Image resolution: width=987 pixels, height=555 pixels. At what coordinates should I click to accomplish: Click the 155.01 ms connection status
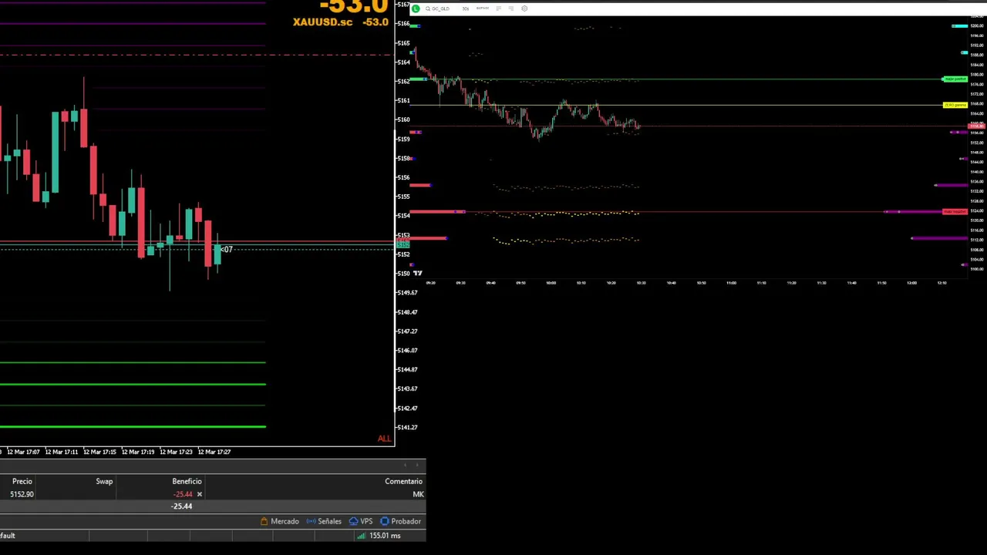click(379, 535)
